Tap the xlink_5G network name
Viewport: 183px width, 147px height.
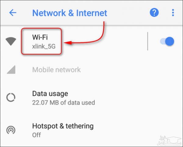(44, 47)
